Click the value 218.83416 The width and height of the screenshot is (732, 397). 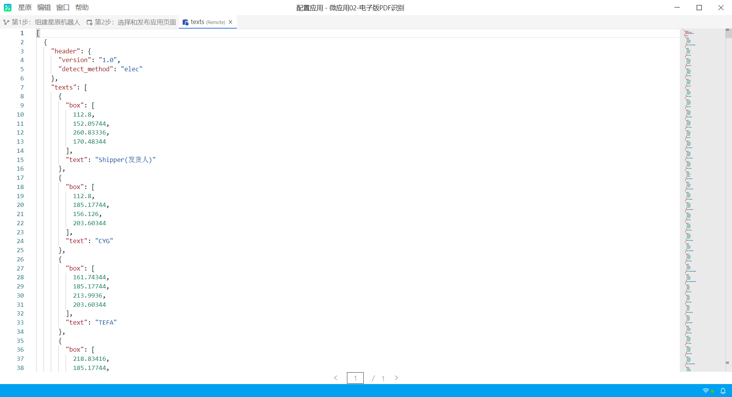click(x=90, y=359)
